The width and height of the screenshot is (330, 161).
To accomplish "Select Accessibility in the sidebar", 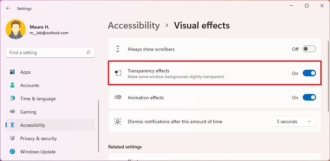I will pos(50,125).
